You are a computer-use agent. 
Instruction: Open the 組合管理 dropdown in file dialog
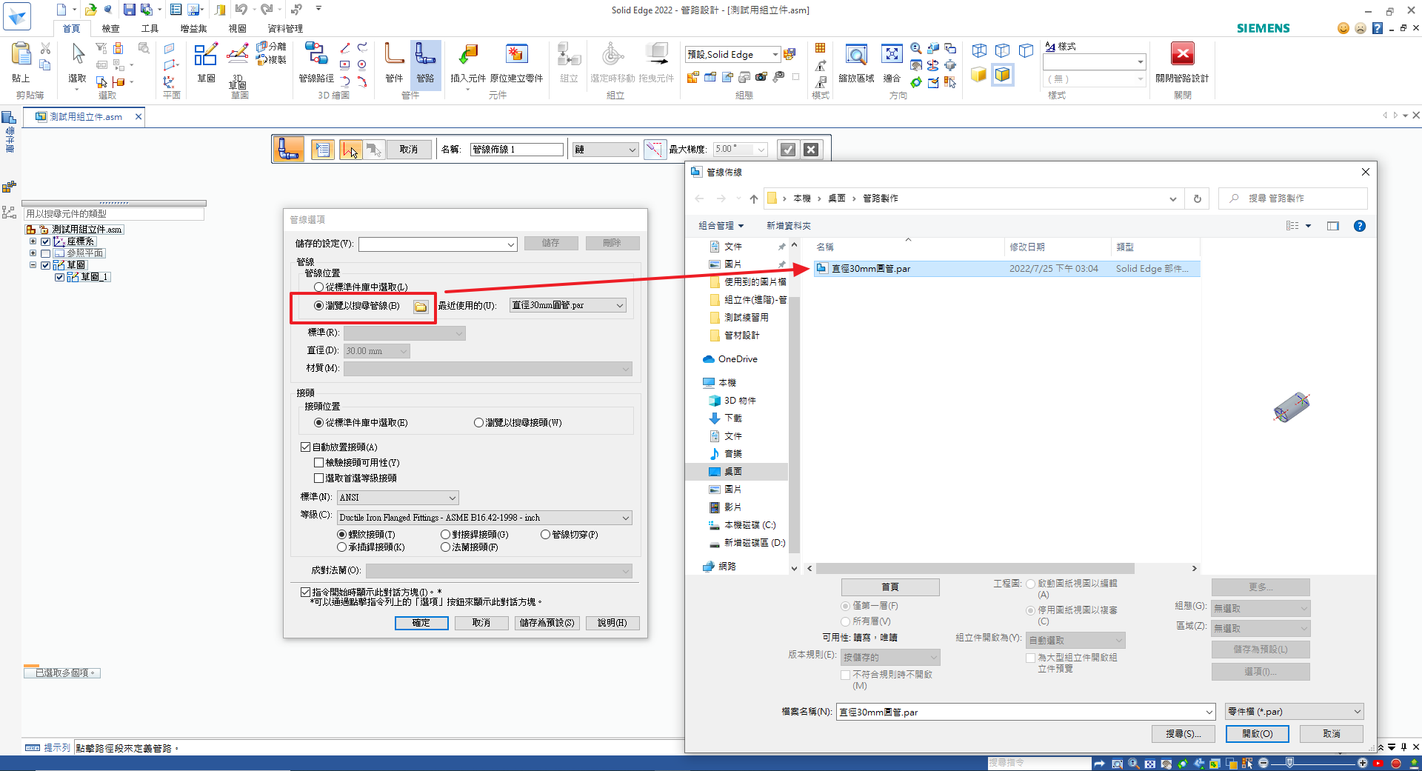[720, 226]
